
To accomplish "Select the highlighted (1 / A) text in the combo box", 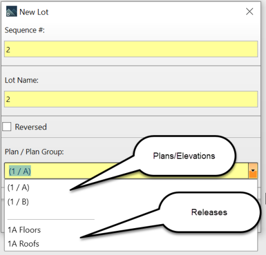I will click(20, 171).
